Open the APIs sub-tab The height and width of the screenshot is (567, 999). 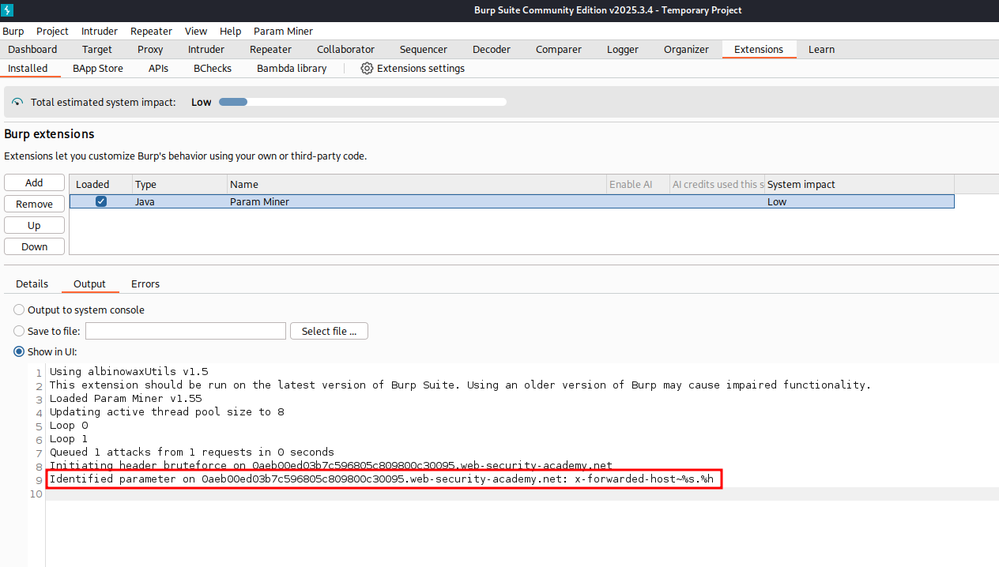[x=159, y=69]
